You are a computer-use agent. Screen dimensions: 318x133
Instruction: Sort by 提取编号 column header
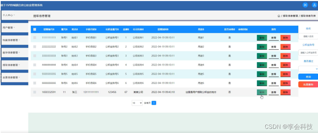(x=49, y=29)
